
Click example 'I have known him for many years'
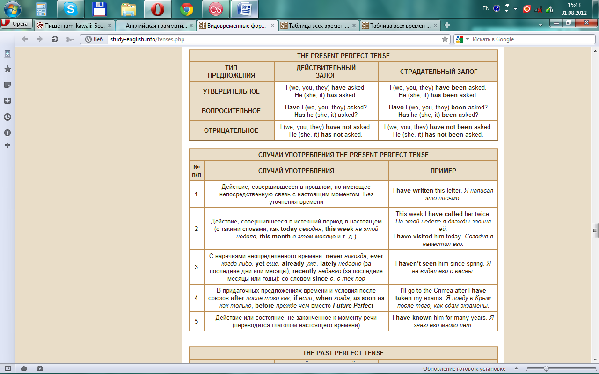click(440, 317)
